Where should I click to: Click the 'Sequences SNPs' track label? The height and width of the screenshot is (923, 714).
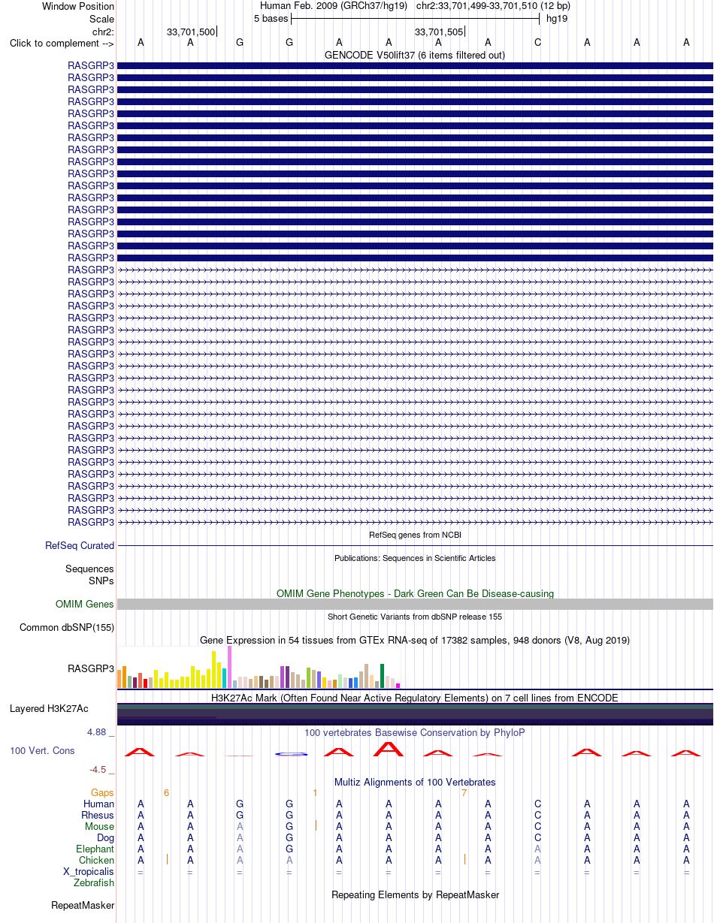click(x=89, y=575)
